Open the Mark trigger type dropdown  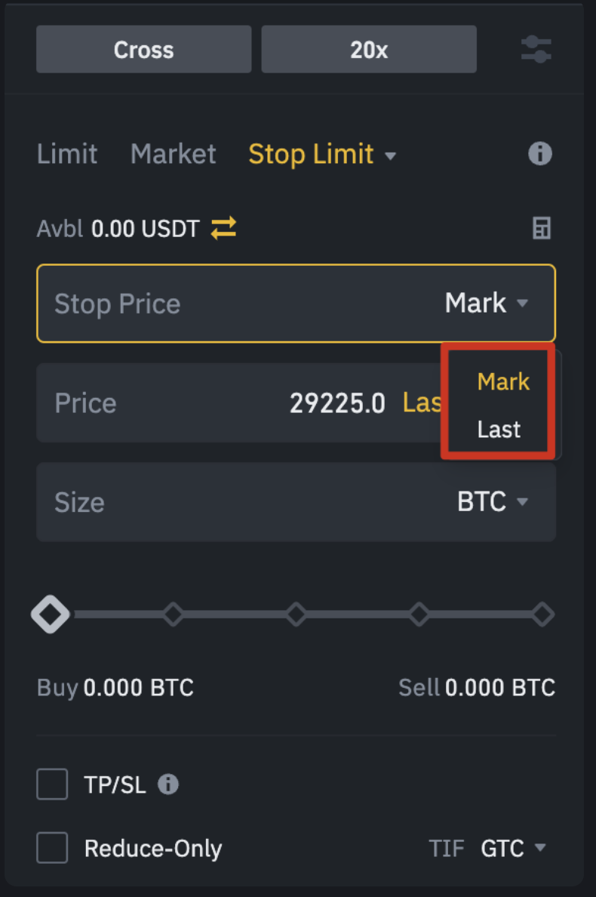(x=487, y=304)
